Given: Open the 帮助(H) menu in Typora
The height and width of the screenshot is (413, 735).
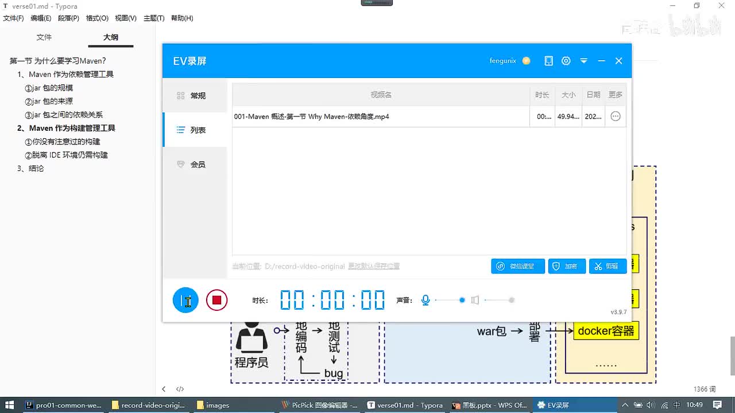Looking at the screenshot, I should 182,18.
